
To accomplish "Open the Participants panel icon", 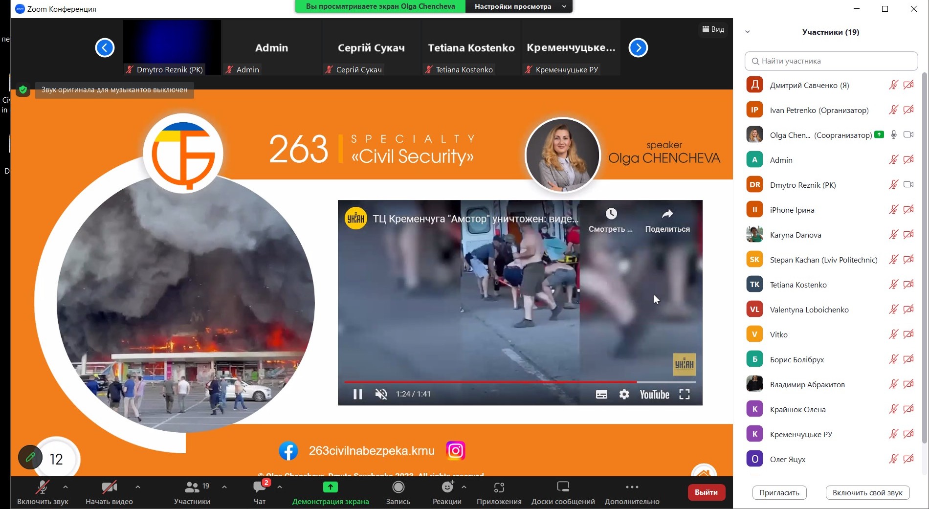I will 192,487.
